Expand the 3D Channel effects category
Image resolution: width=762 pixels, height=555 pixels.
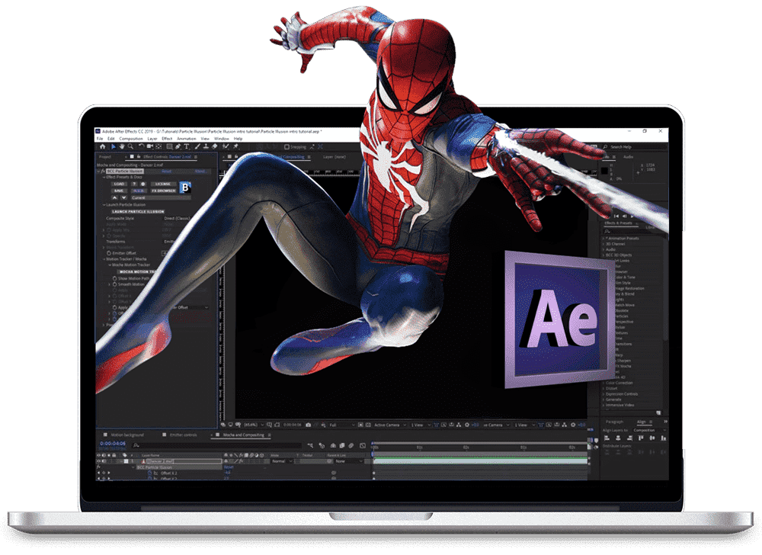click(x=604, y=243)
